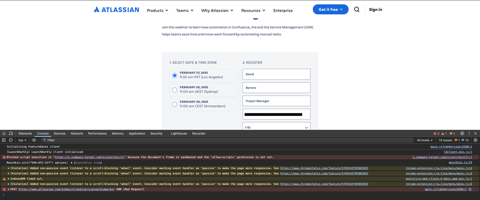
Task: Click the blue issues icon showing 13
Action: (463, 140)
